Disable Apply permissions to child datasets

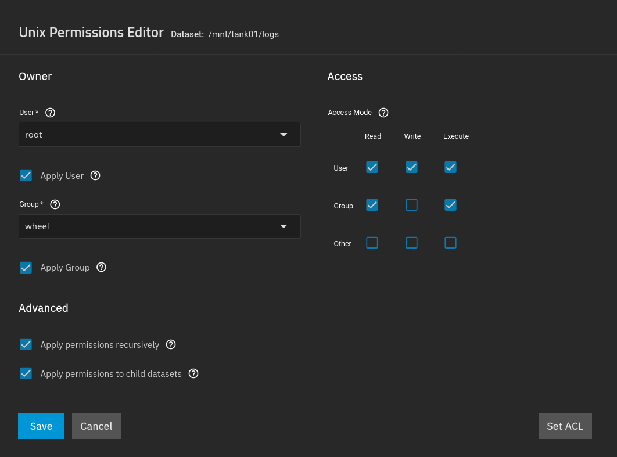tap(26, 373)
